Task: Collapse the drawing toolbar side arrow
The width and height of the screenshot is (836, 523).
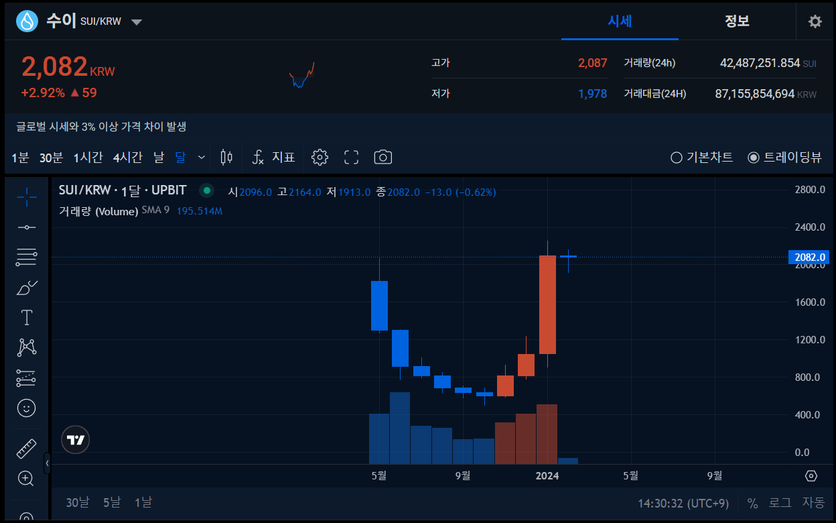Action: pyautogui.click(x=47, y=463)
